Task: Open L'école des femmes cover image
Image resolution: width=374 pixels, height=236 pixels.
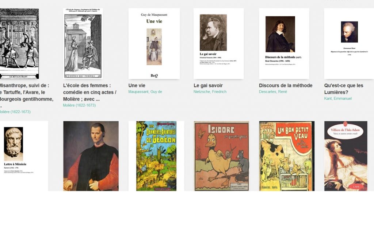Action: pos(83,44)
